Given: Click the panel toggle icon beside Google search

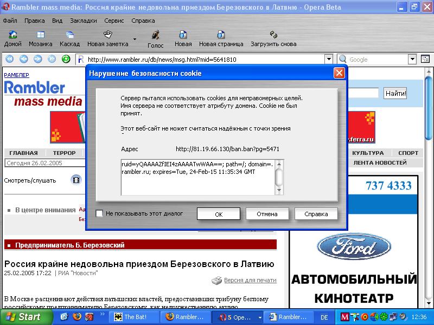Looking at the screenshot, I should pos(425,59).
